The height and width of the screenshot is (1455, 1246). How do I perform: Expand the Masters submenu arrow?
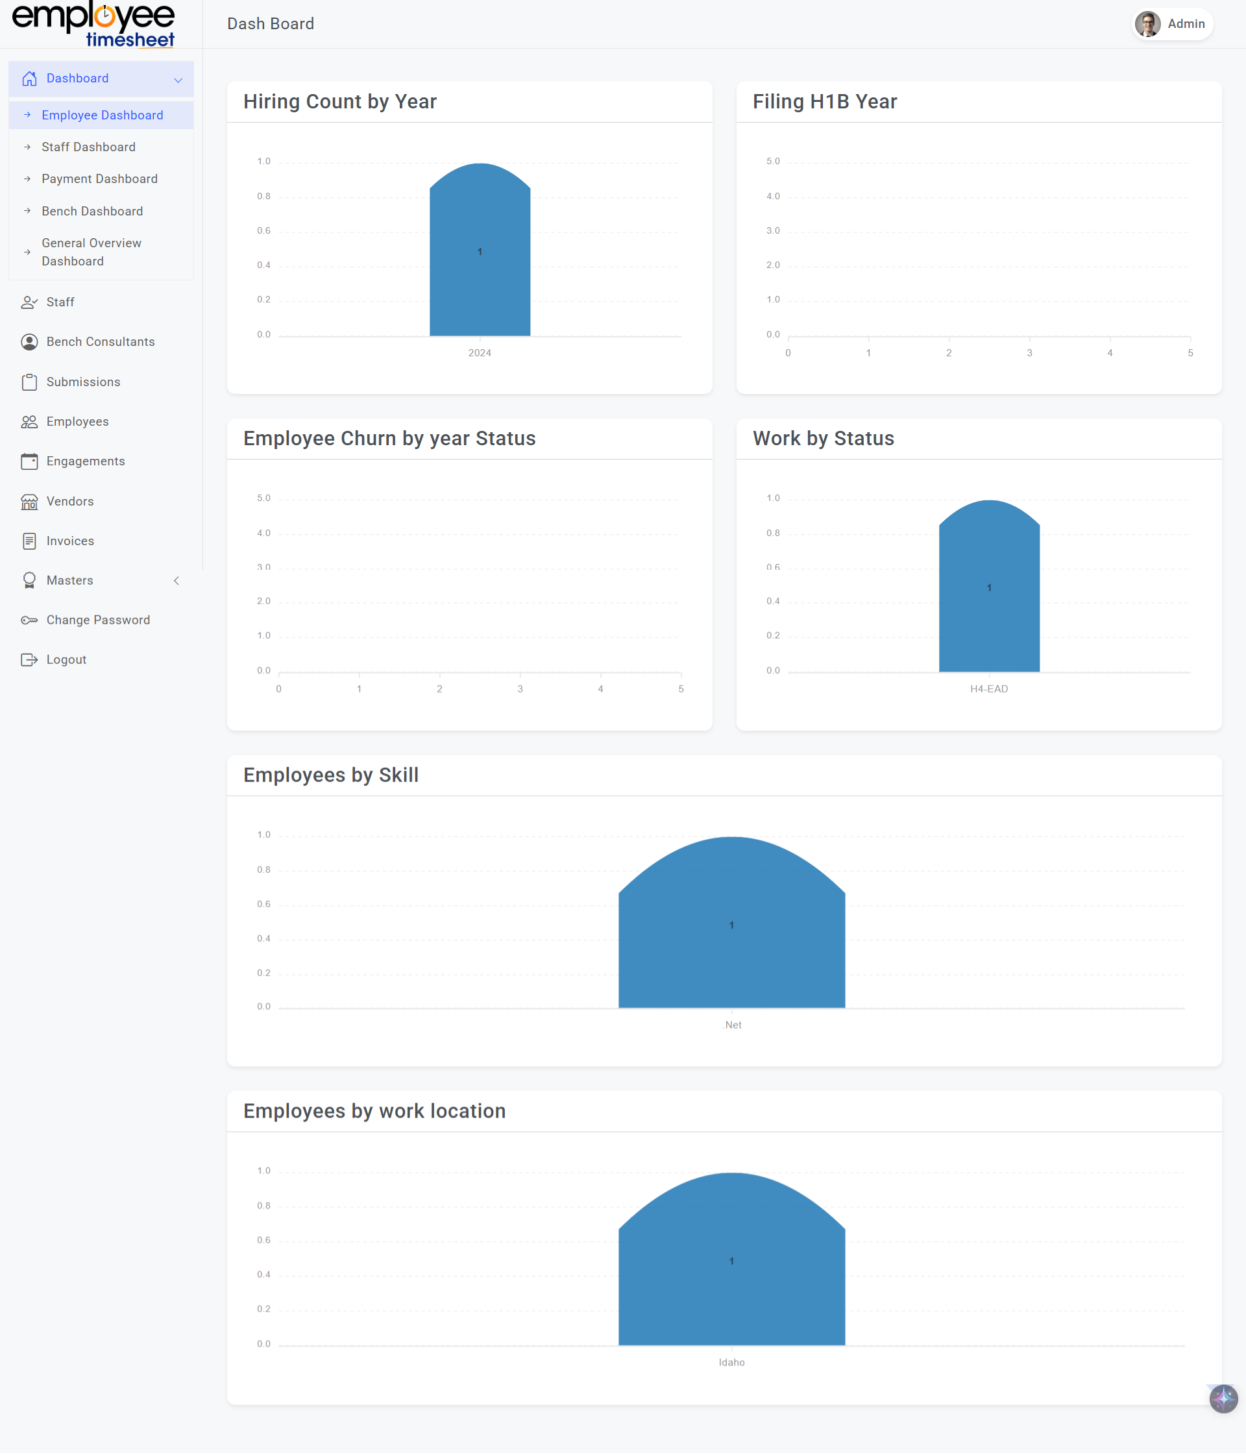point(177,581)
